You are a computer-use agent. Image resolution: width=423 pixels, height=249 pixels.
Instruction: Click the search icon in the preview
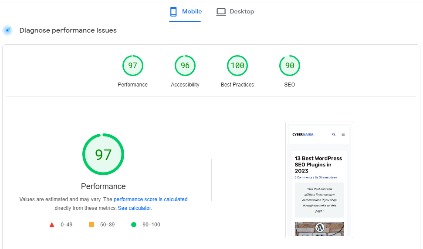pyautogui.click(x=334, y=135)
